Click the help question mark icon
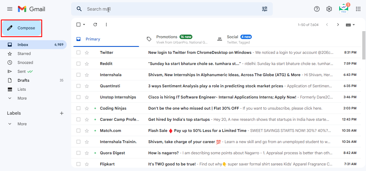This screenshot has height=171, width=366. tap(317, 9)
